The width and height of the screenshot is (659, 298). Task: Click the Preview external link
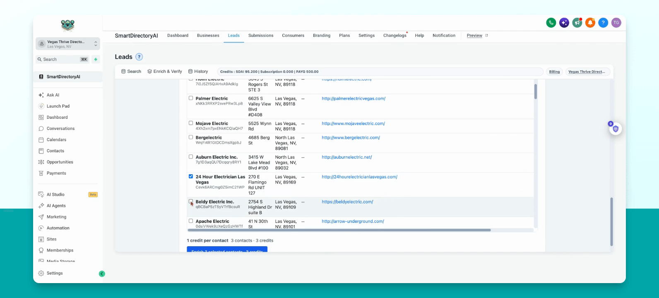pyautogui.click(x=477, y=36)
